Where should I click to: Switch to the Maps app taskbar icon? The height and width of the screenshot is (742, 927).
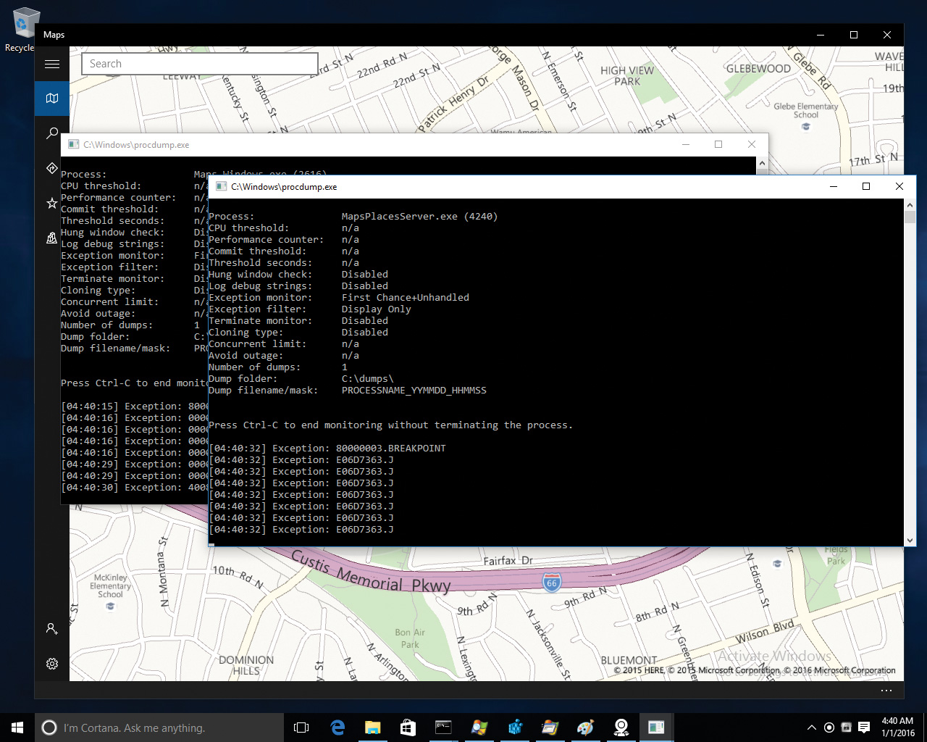(621, 728)
